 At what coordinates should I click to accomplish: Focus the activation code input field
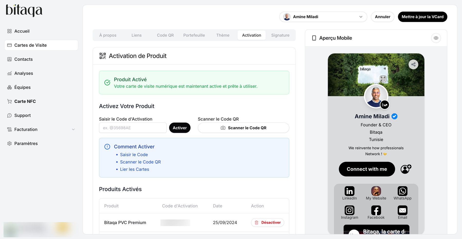tap(133, 128)
